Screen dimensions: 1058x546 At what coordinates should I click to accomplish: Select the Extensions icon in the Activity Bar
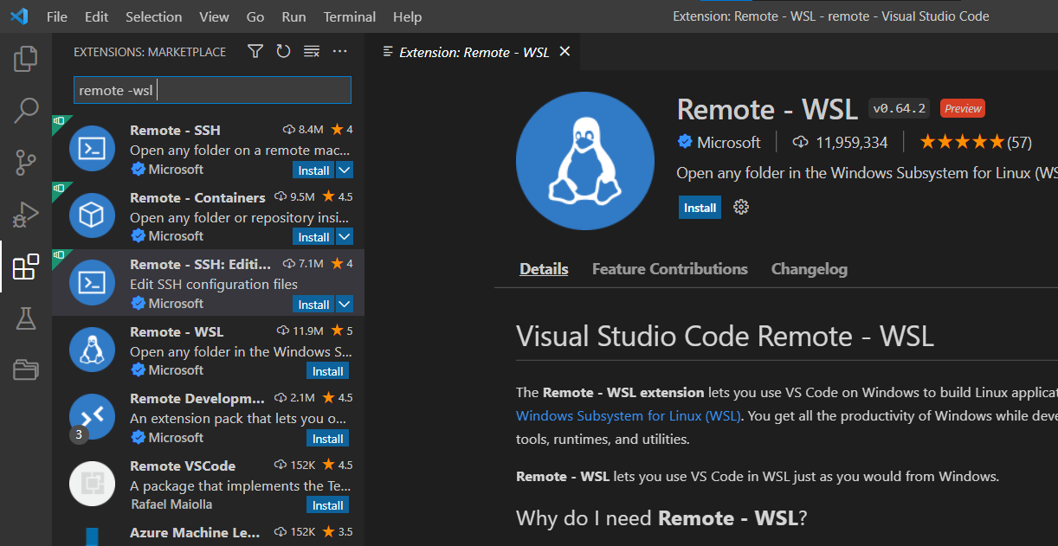25,267
